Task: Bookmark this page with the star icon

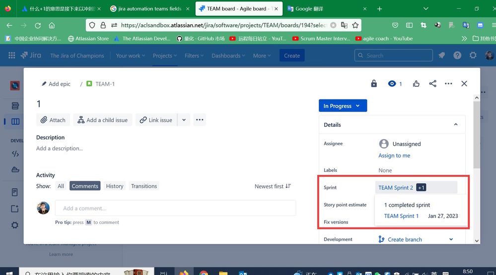Action: pos(355,25)
